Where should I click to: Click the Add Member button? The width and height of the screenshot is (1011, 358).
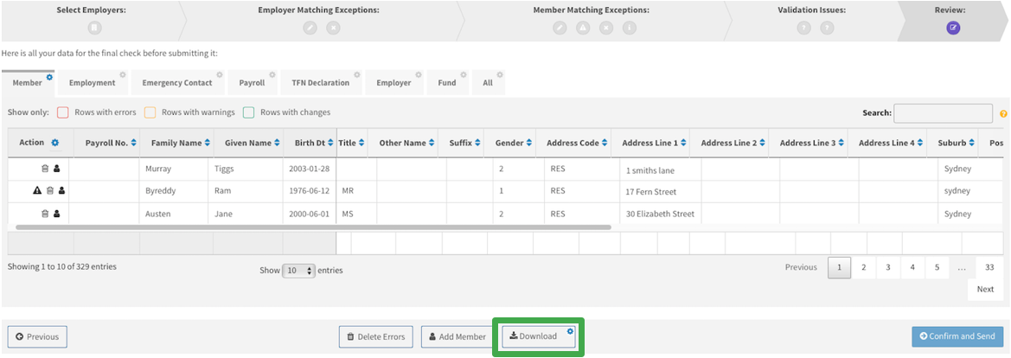click(458, 336)
